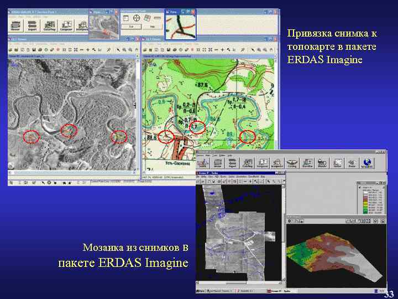Click zoom-in plus icon in mosaic viewer toolbar
Screen dimensions: 398x299
pos(250,181)
